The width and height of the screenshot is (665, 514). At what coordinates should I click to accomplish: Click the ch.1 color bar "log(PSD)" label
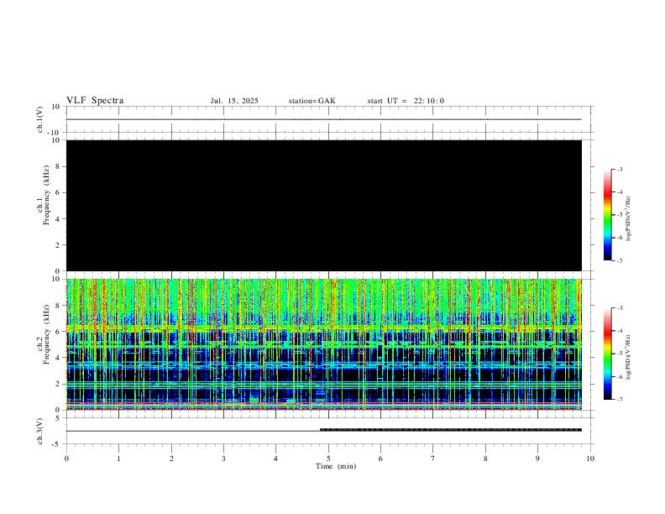coord(628,218)
